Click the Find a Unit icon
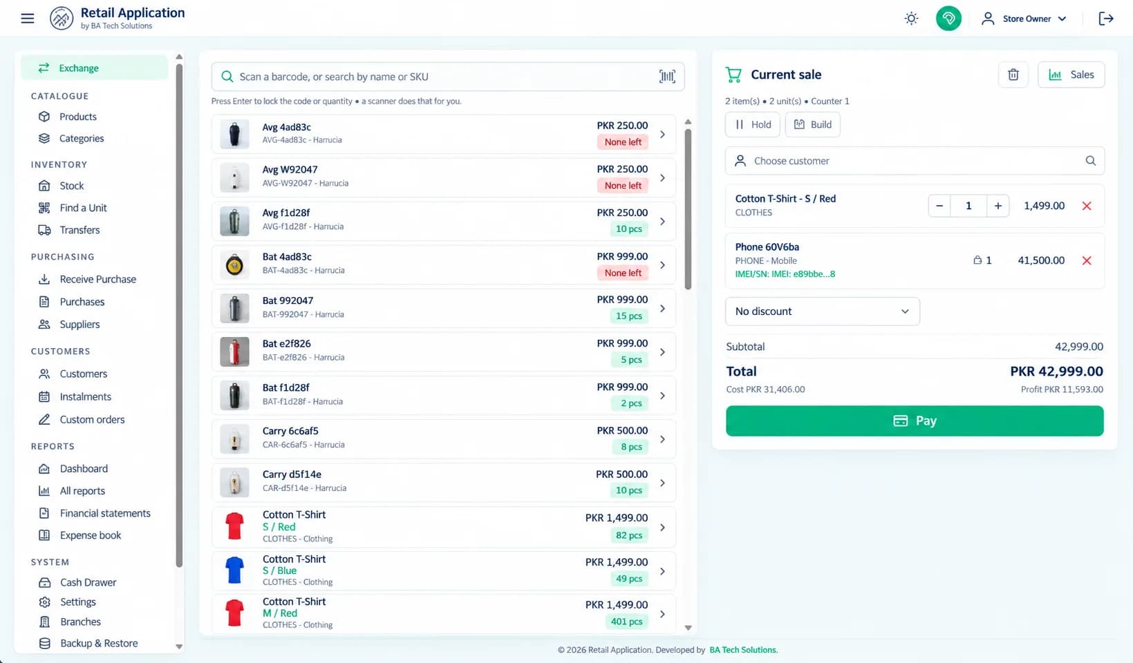 [x=44, y=208]
